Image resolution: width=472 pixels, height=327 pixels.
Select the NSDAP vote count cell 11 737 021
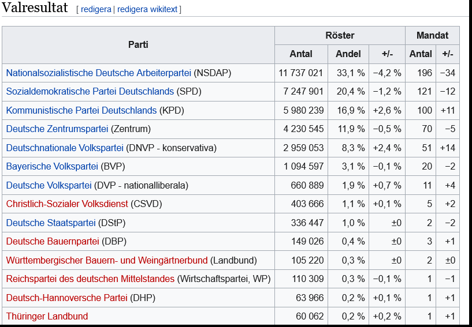click(300, 73)
